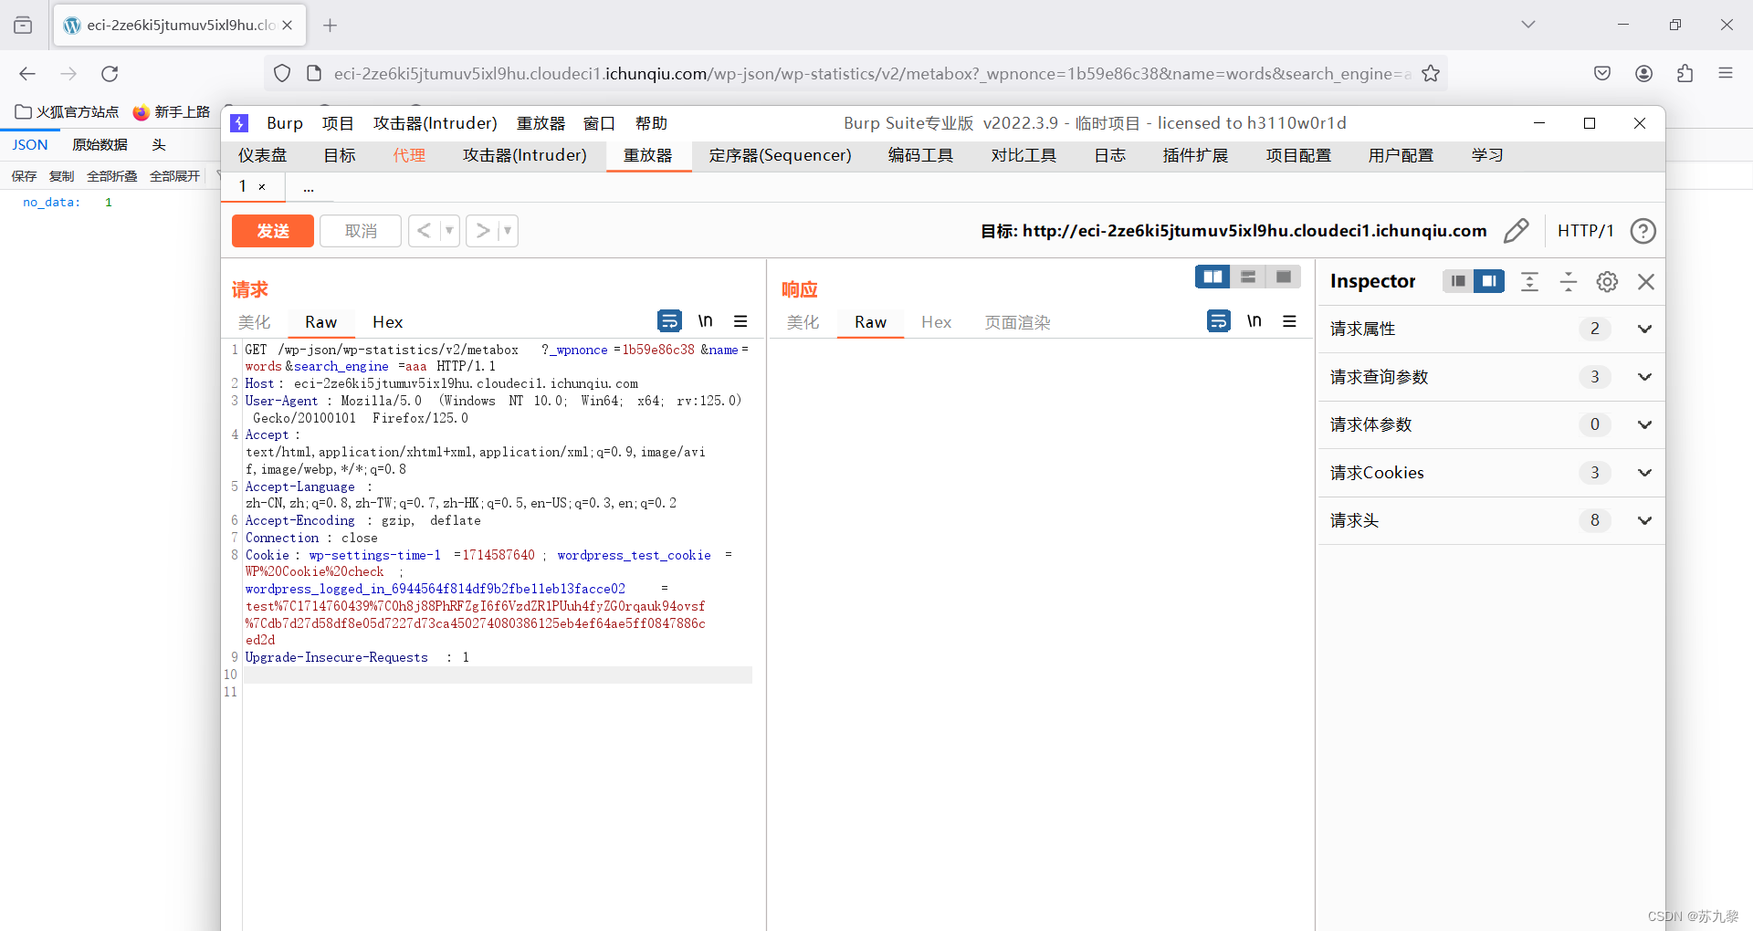Open 火狐官方站点 bookmark folder

click(68, 112)
